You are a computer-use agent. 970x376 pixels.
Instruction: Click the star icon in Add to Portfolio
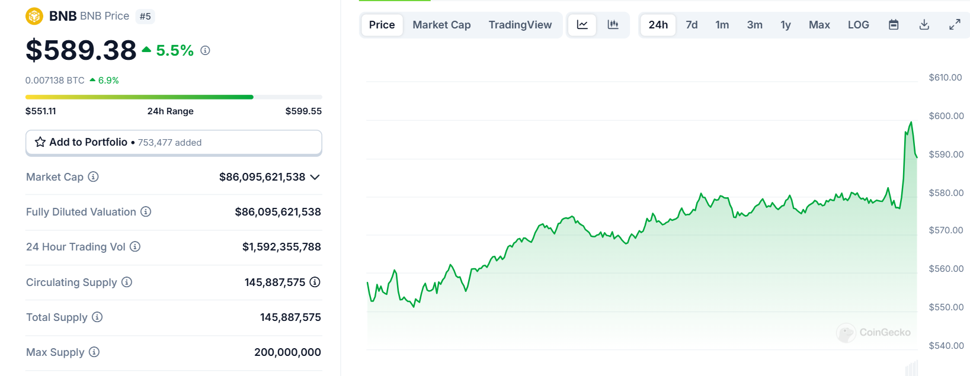coord(40,142)
